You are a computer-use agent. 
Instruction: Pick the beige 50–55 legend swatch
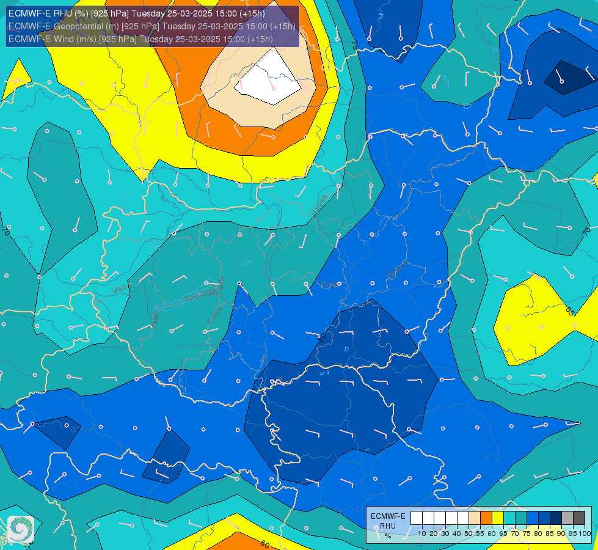tap(475, 518)
